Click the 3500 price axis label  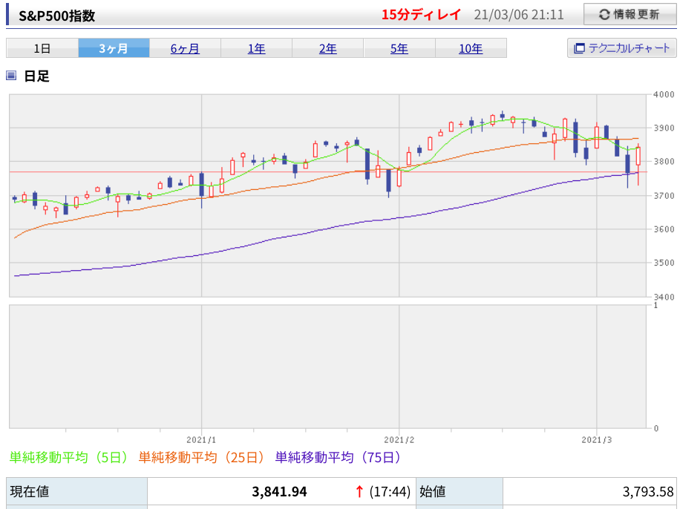click(x=664, y=263)
